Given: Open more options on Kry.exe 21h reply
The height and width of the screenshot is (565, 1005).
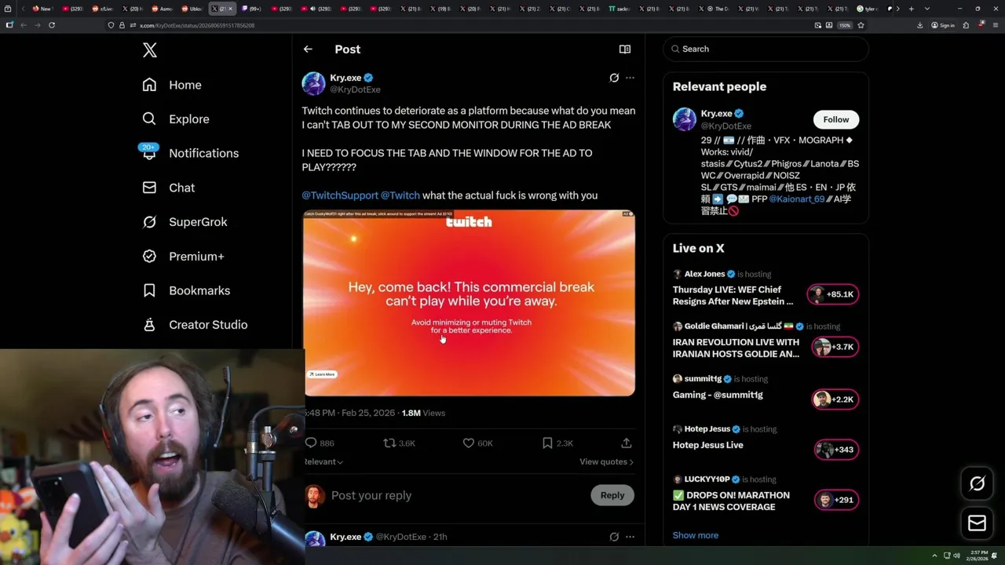Looking at the screenshot, I should point(630,537).
